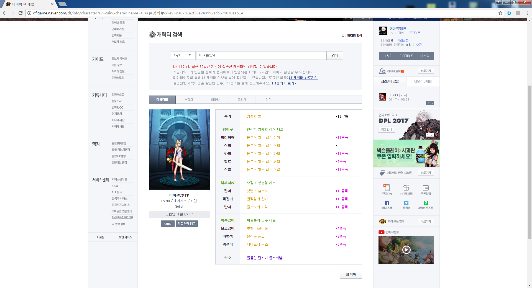Close the 네이버 PC게임 browser tab
The width and height of the screenshot is (532, 288).
tap(52, 4)
